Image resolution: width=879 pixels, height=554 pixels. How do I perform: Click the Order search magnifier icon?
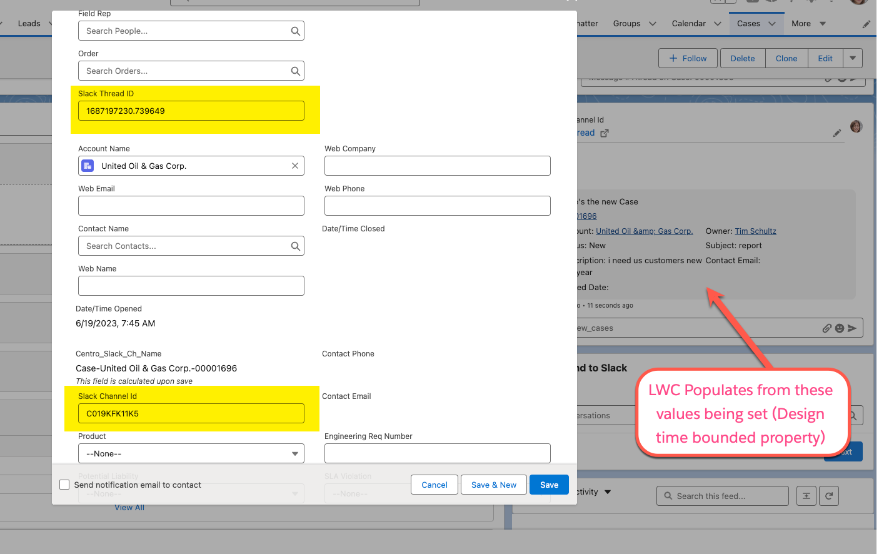coord(295,71)
